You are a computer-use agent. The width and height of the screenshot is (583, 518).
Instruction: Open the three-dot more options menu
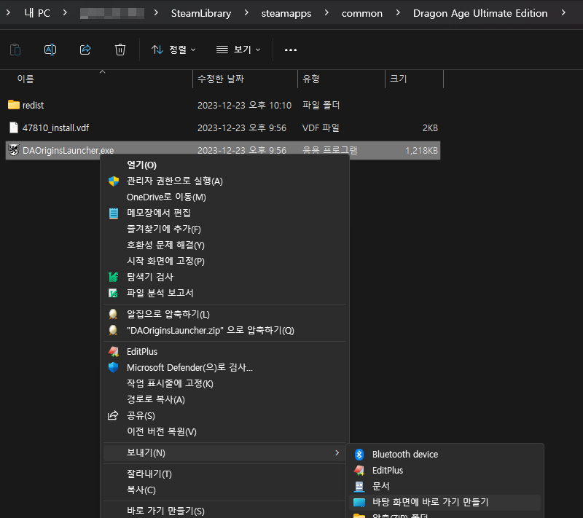(x=290, y=50)
